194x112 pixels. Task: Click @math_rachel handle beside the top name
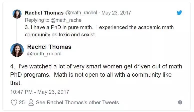(x=81, y=13)
